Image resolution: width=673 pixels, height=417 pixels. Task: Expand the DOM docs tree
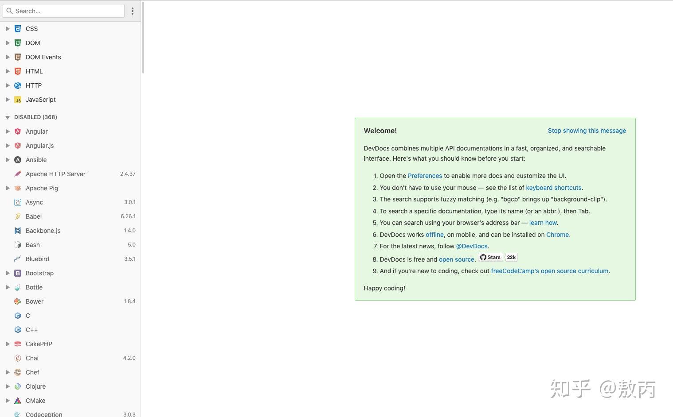8,43
